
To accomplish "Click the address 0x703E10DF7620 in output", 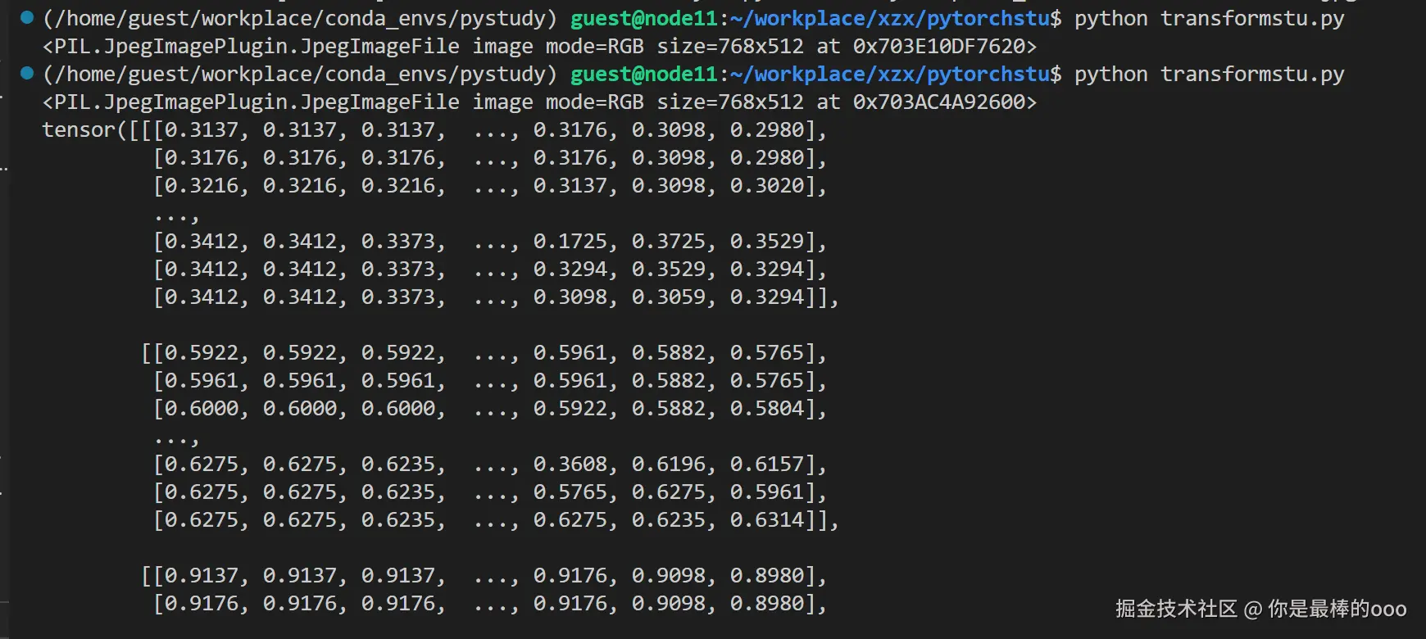I will click(x=938, y=46).
